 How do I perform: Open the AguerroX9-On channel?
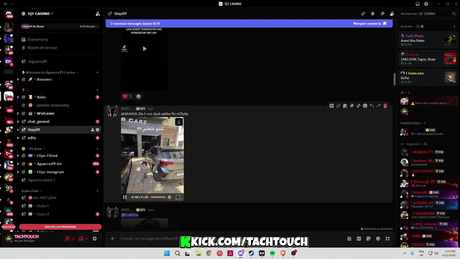pyautogui.click(x=60, y=164)
